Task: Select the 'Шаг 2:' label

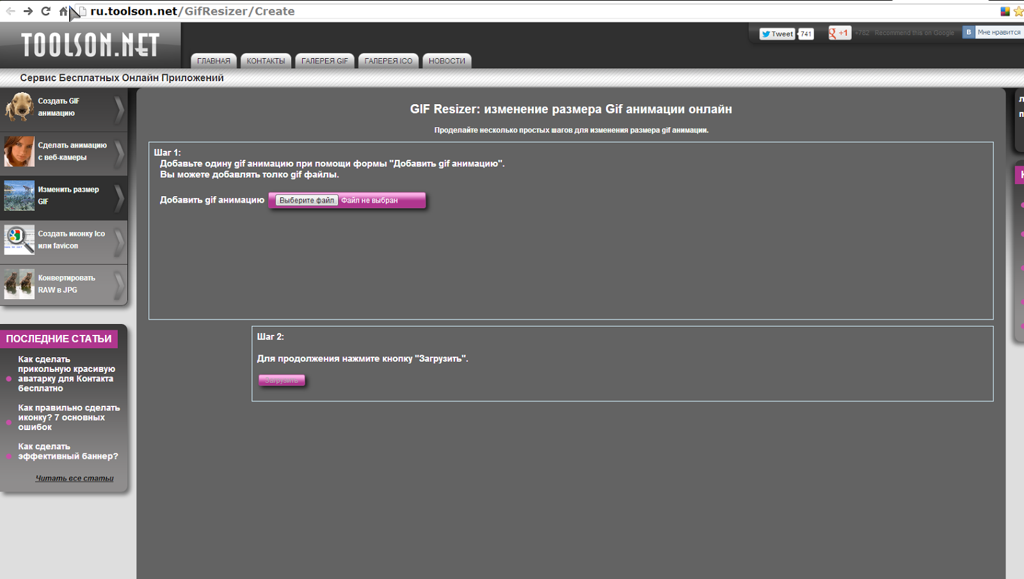Action: tap(270, 337)
